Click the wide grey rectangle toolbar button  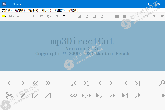[117, 16]
